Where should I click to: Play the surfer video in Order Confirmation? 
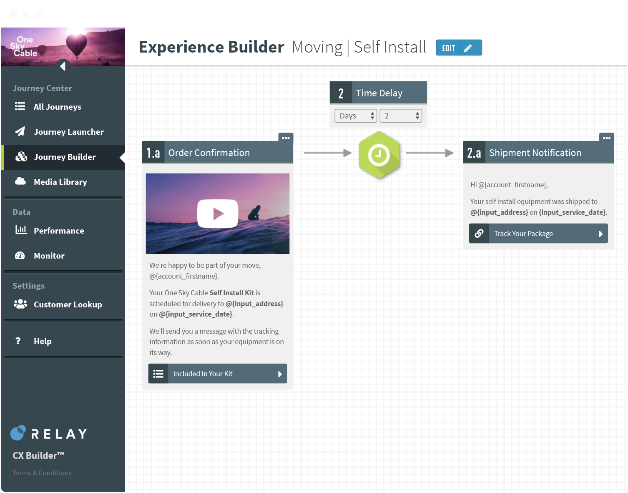click(218, 214)
